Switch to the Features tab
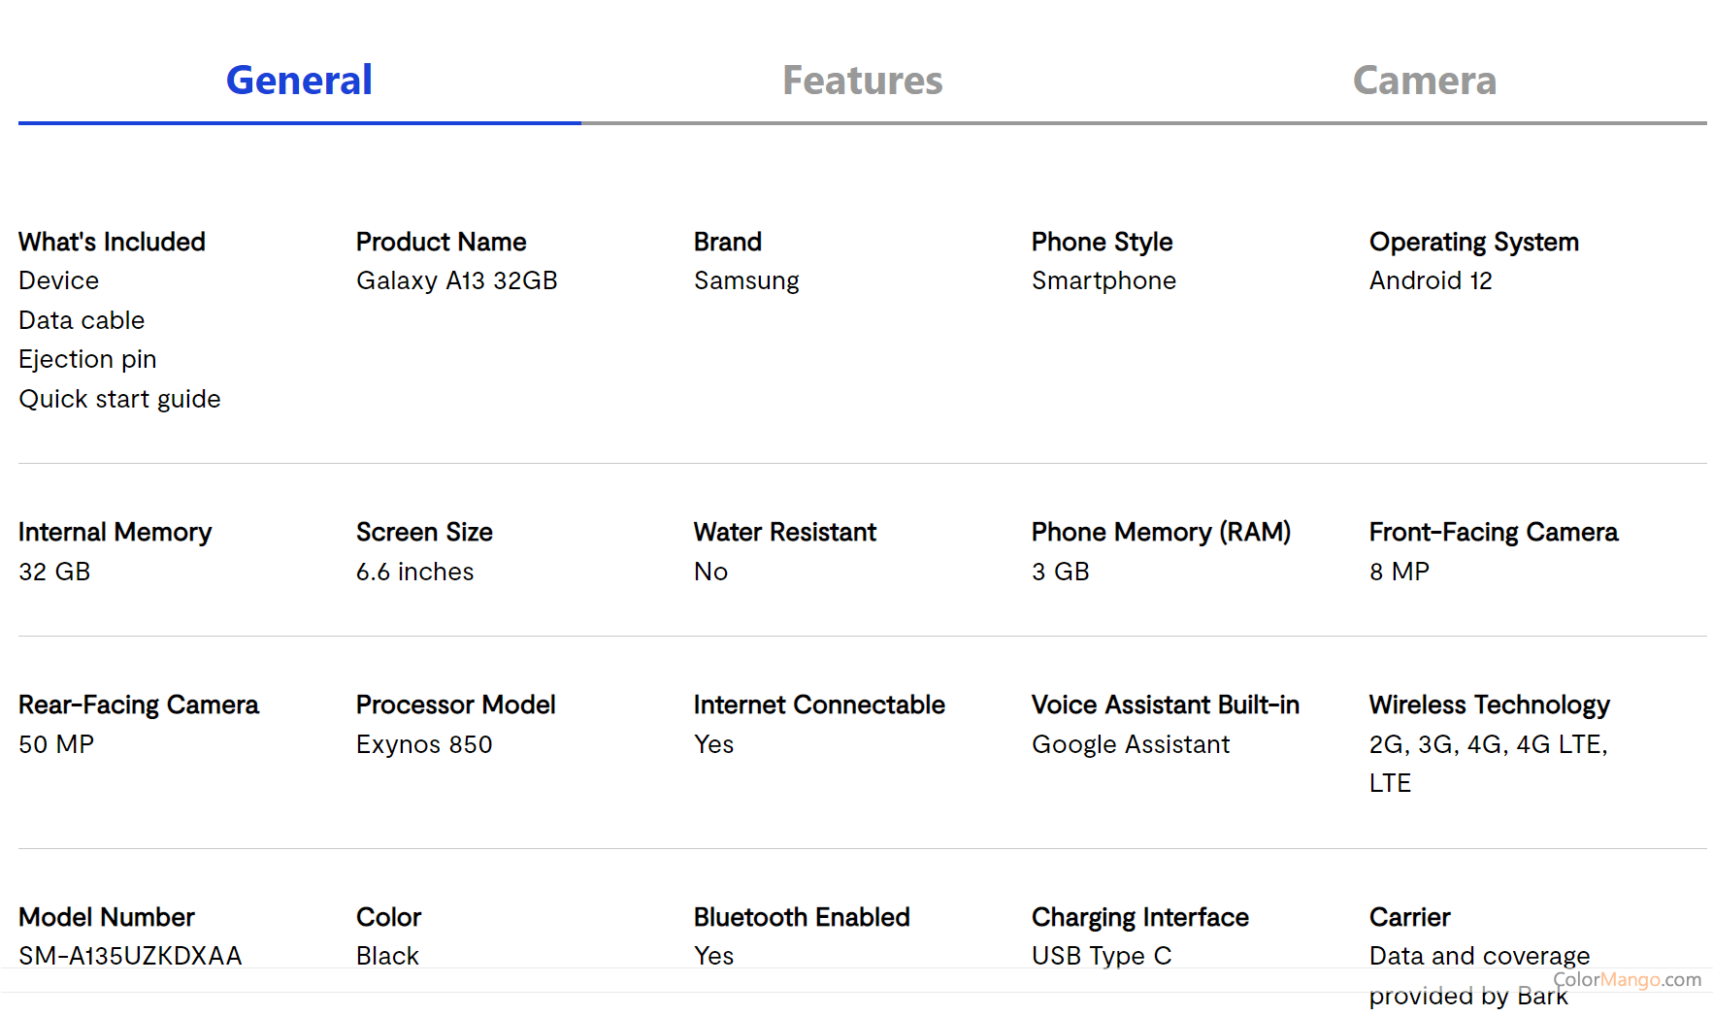Image resolution: width=1713 pixels, height=1016 pixels. [x=862, y=81]
